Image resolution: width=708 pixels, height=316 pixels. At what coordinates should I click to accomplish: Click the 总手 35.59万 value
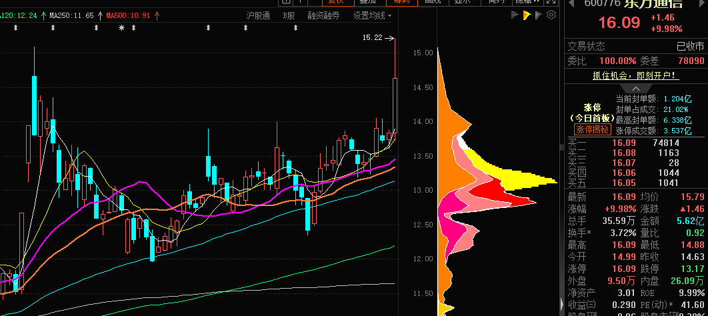[619, 221]
